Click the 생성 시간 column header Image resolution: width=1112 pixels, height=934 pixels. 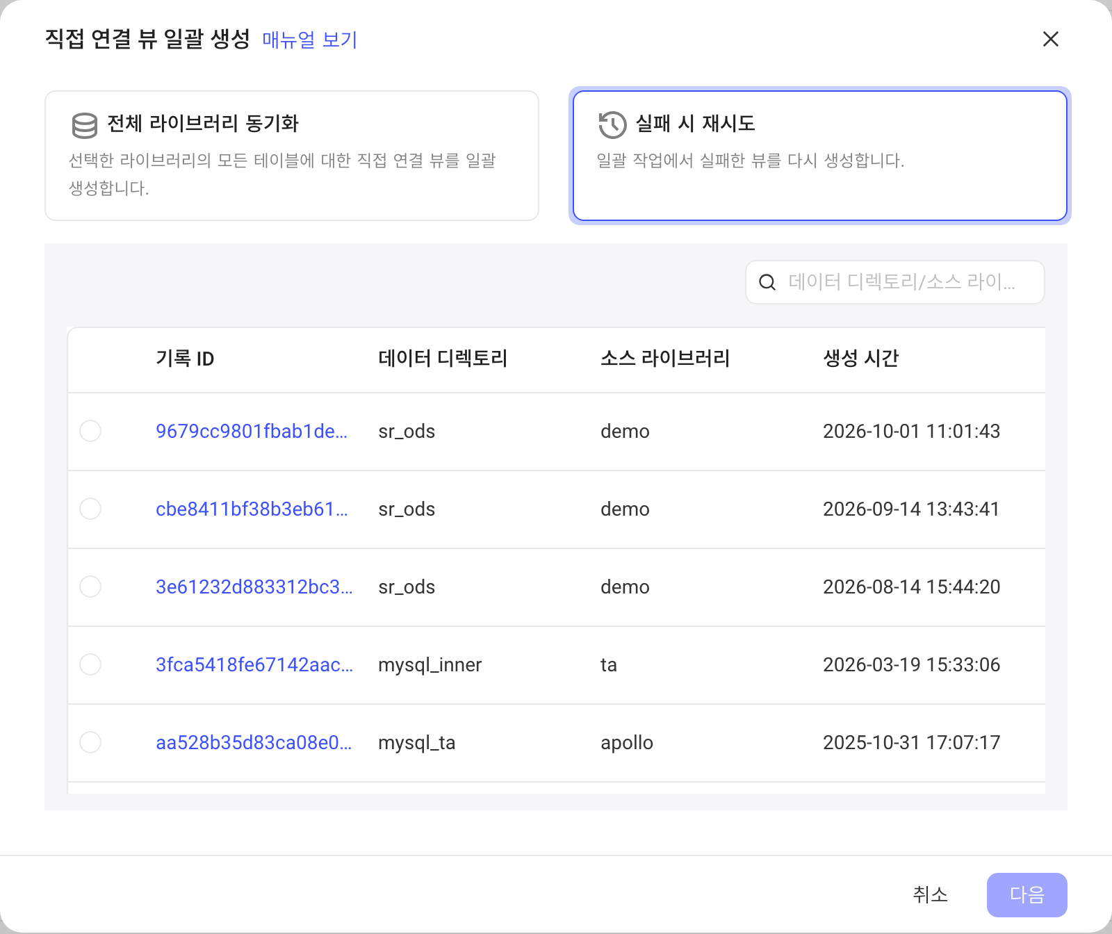[861, 359]
